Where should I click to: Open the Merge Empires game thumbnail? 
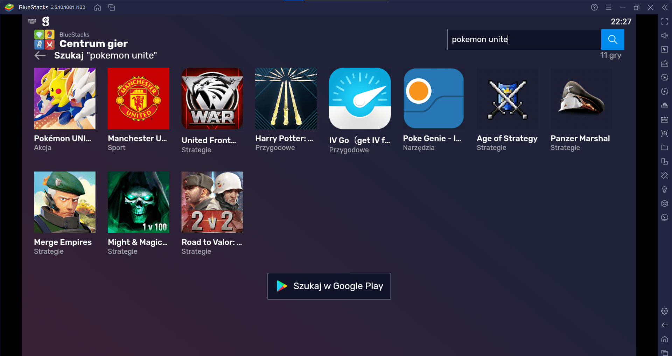click(65, 202)
